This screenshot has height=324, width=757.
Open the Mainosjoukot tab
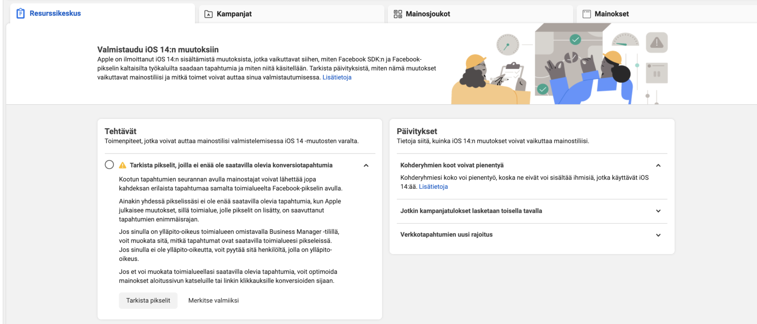(x=428, y=14)
